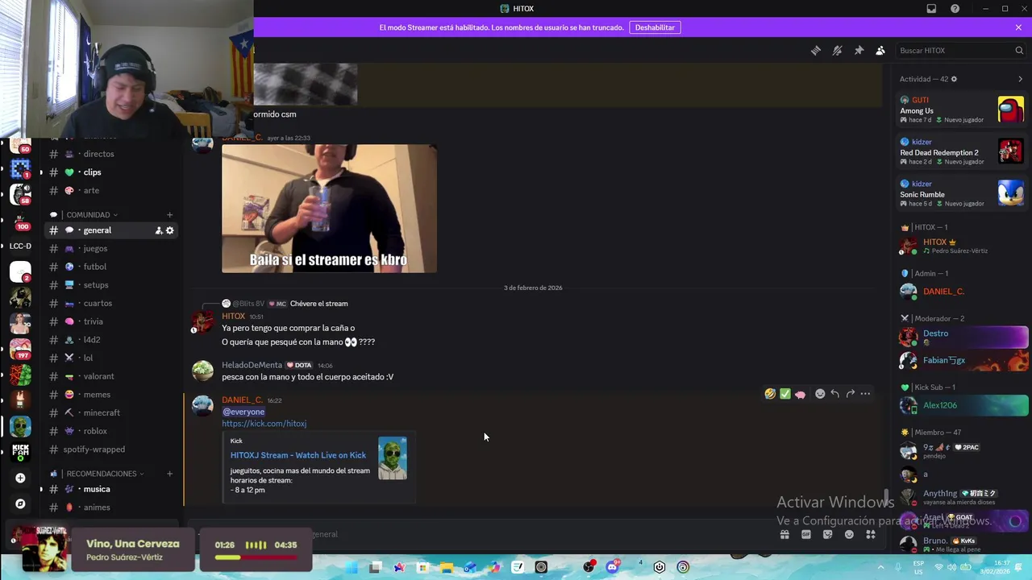
Task: Open HITOX member profile in member list
Action: click(x=962, y=246)
